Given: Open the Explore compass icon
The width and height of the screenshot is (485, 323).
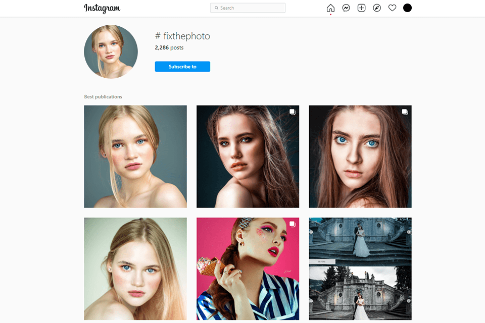Looking at the screenshot, I should [377, 8].
